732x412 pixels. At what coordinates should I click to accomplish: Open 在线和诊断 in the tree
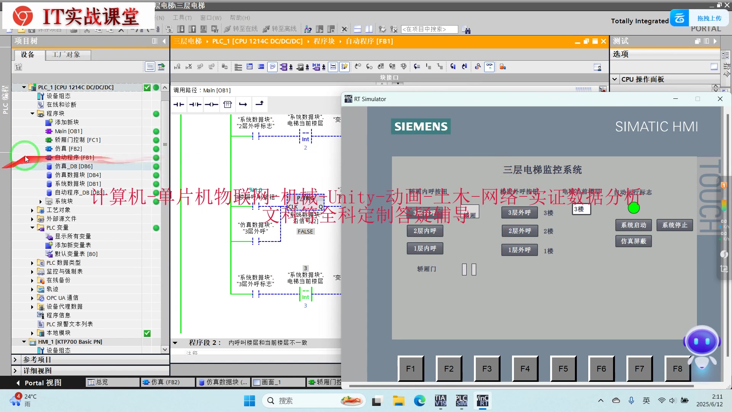tap(61, 105)
